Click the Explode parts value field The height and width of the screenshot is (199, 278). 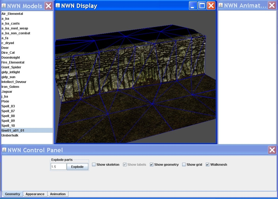click(58, 167)
